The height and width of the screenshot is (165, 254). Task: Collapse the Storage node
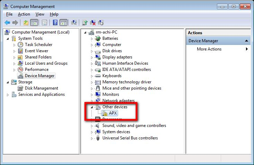pyautogui.click(x=8, y=82)
